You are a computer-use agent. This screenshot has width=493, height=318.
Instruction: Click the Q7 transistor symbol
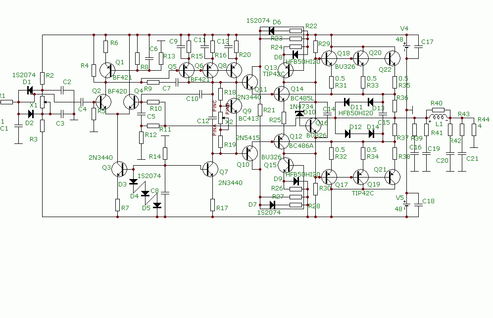tap(210, 169)
